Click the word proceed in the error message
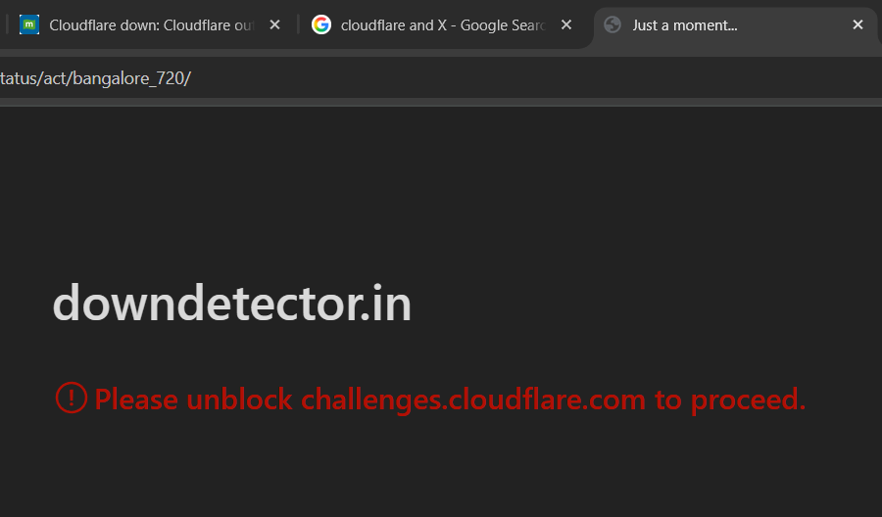The height and width of the screenshot is (517, 882). click(747, 399)
